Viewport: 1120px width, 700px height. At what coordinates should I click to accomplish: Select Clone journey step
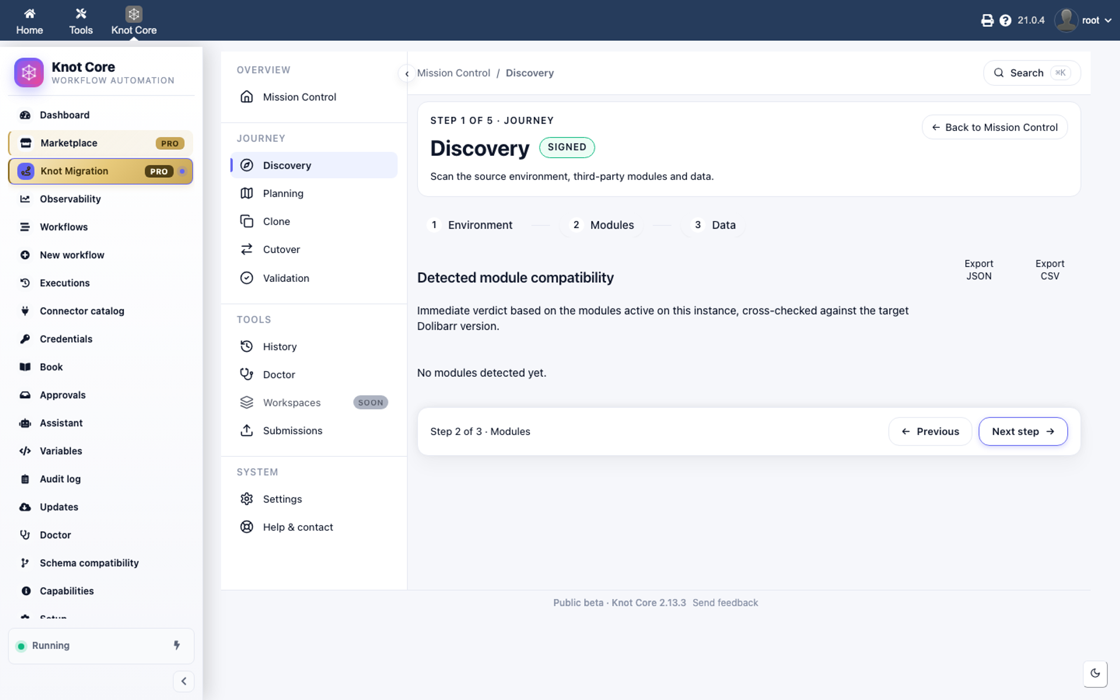click(314, 221)
